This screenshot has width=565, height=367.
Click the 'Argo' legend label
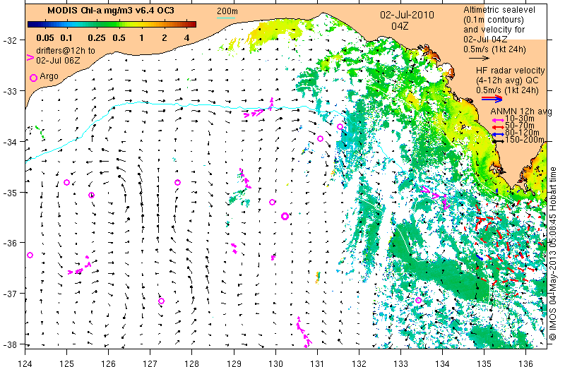[49, 76]
